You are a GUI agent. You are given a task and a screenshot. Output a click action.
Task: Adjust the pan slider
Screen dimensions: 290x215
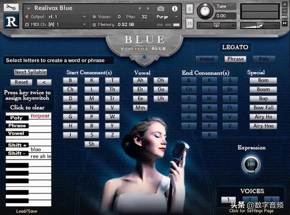(216, 25)
